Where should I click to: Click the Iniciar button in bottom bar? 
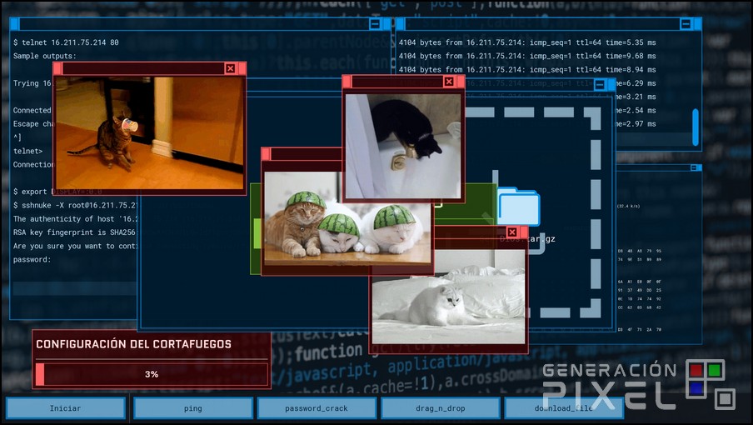point(66,408)
